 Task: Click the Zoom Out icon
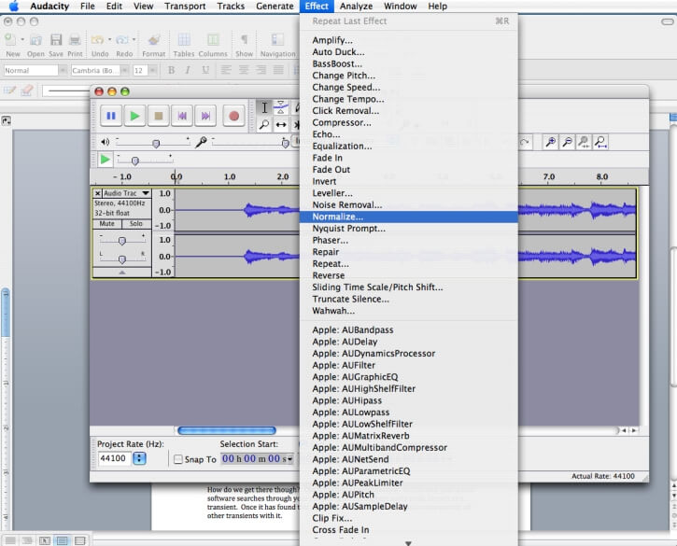(x=568, y=142)
